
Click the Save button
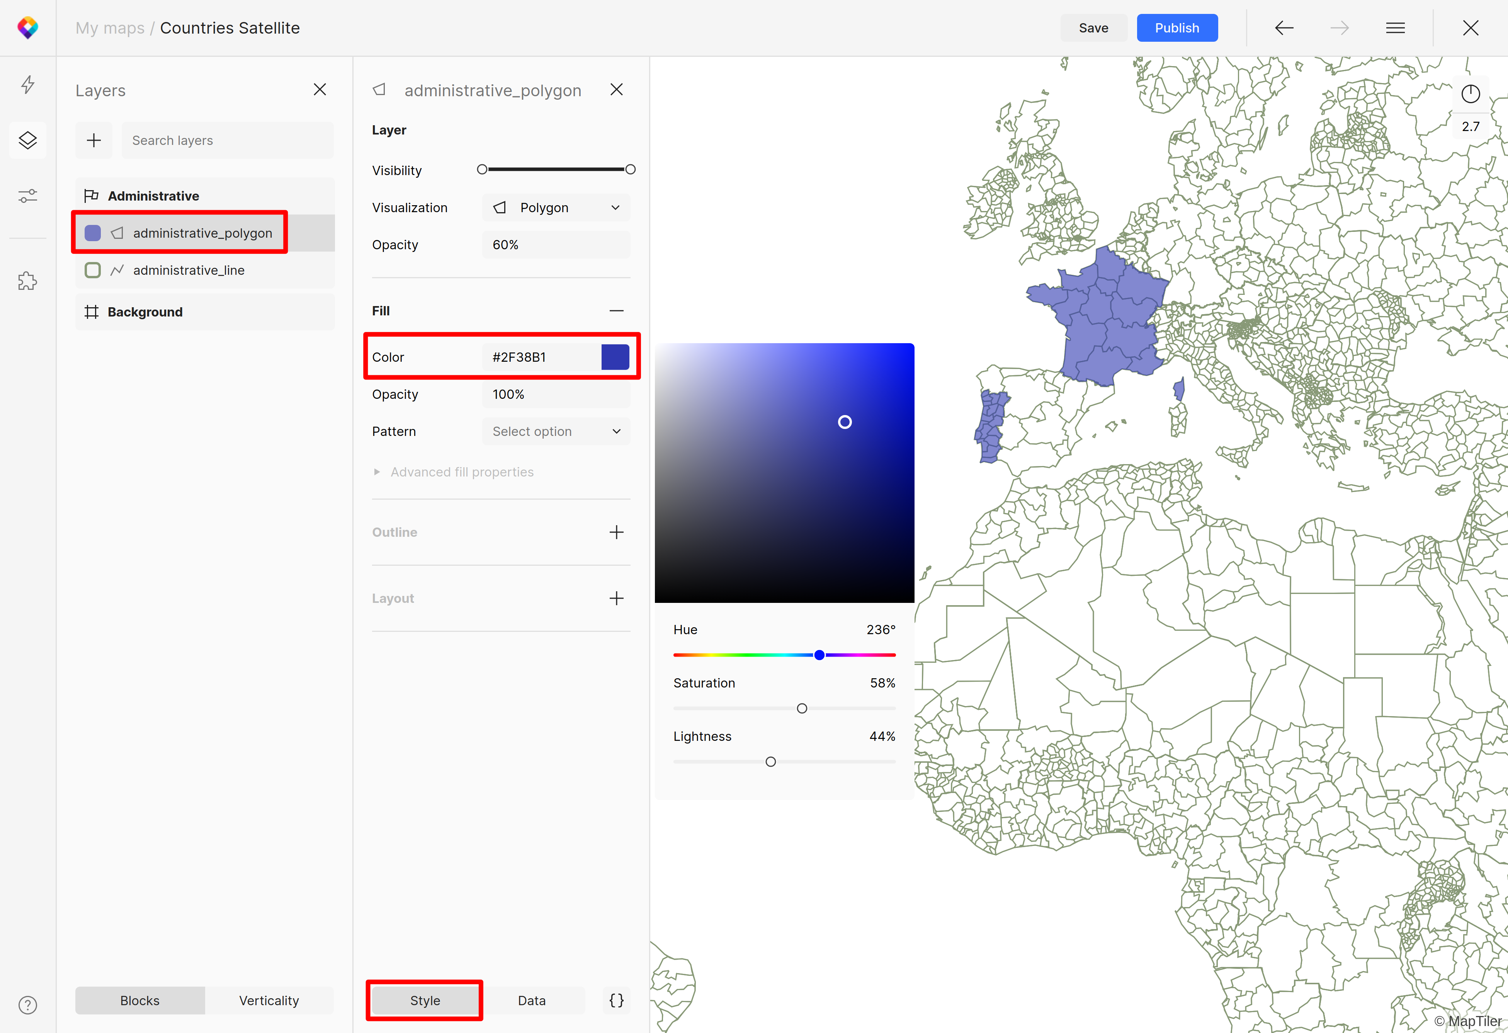pos(1093,28)
